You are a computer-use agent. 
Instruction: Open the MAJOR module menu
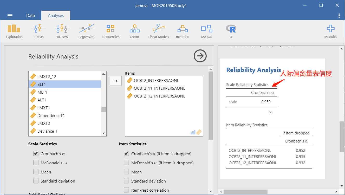pos(207,31)
